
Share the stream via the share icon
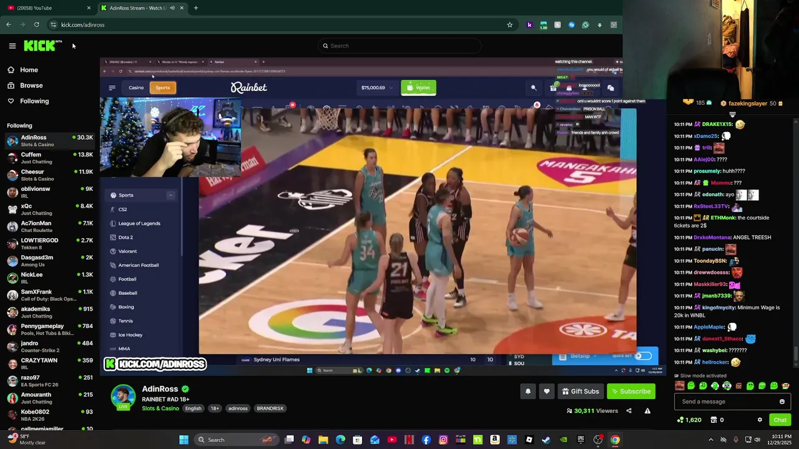[x=629, y=411]
